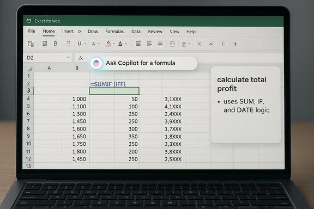Click the cell with value 1,100
The height and width of the screenshot is (209, 314).
(x=76, y=106)
